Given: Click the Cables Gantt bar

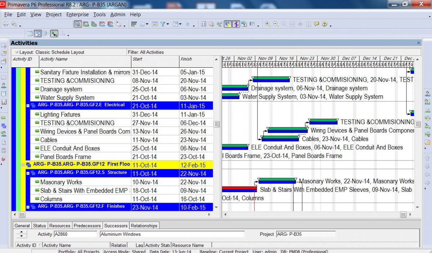Looking at the screenshot, I should [280, 138].
